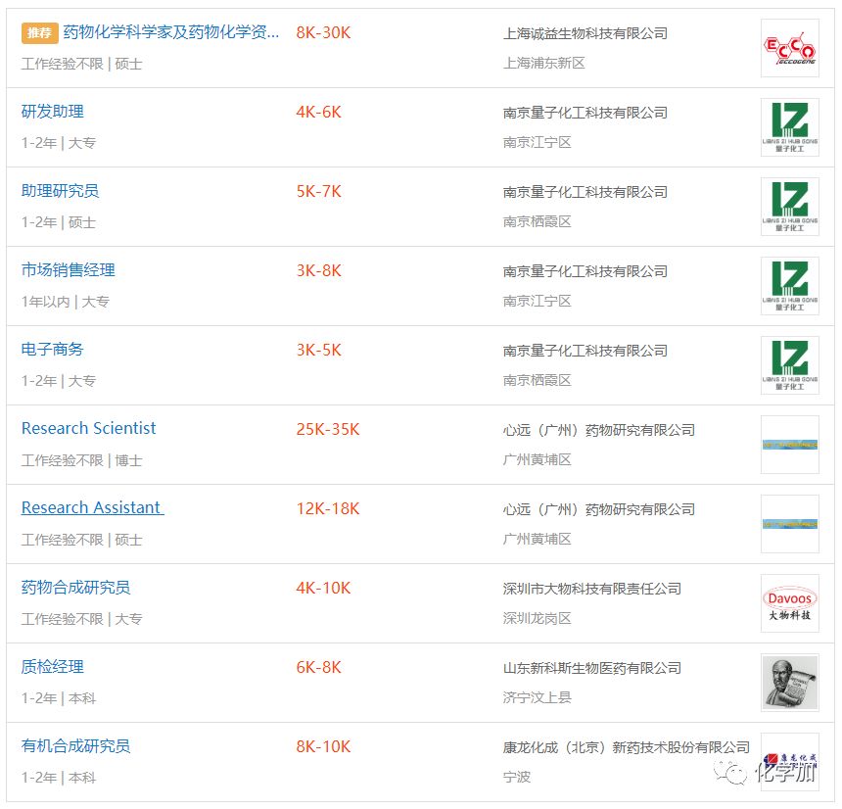Open the 助理研究员 job posting
Image resolution: width=842 pixels, height=809 pixels.
click(x=60, y=191)
